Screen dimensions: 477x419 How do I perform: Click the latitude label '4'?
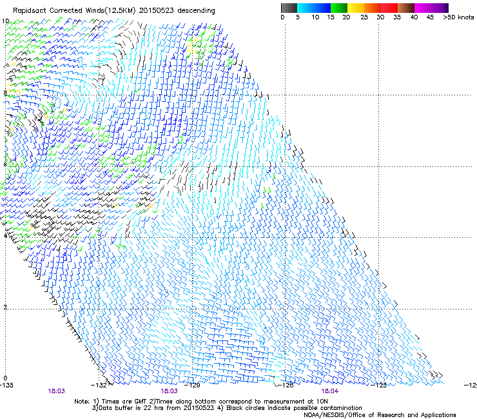pyautogui.click(x=5, y=235)
